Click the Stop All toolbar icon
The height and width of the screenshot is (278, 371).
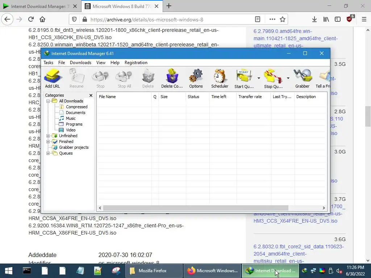click(125, 79)
